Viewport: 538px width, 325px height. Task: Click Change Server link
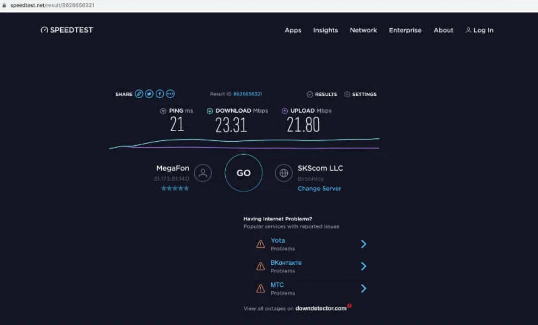pyautogui.click(x=319, y=188)
